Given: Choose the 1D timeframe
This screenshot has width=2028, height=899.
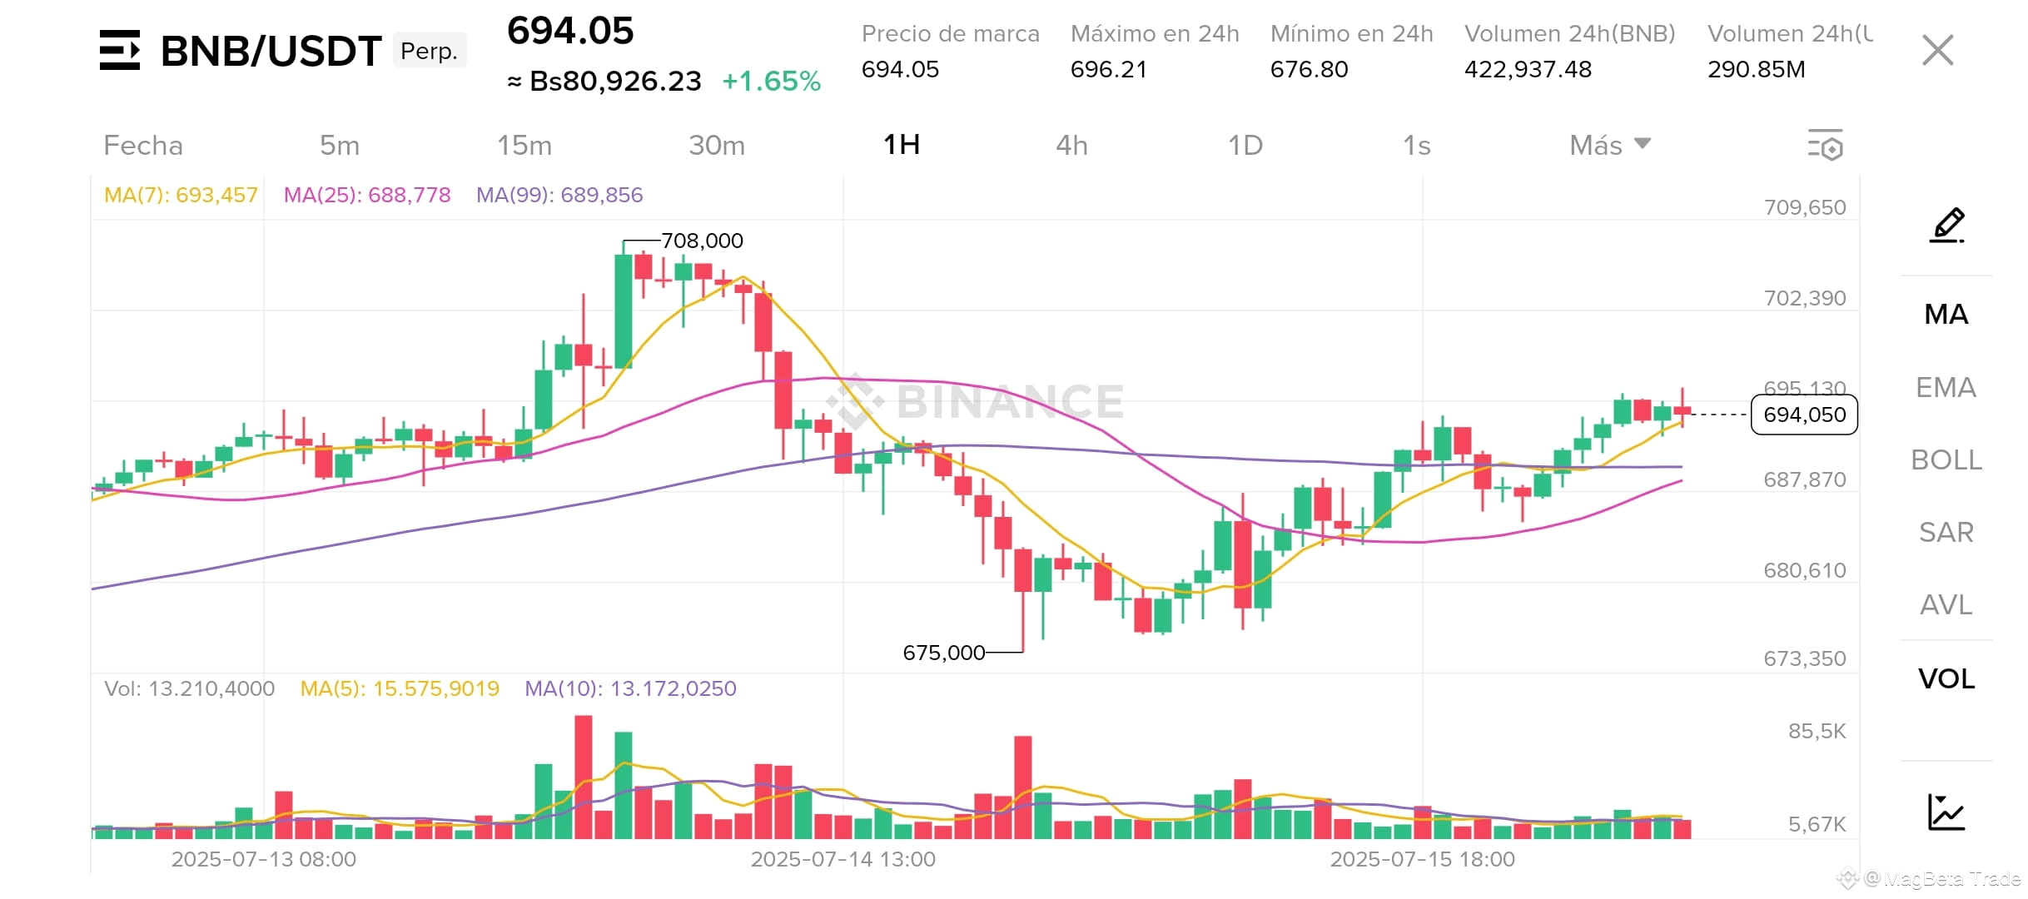Looking at the screenshot, I should click(1245, 145).
